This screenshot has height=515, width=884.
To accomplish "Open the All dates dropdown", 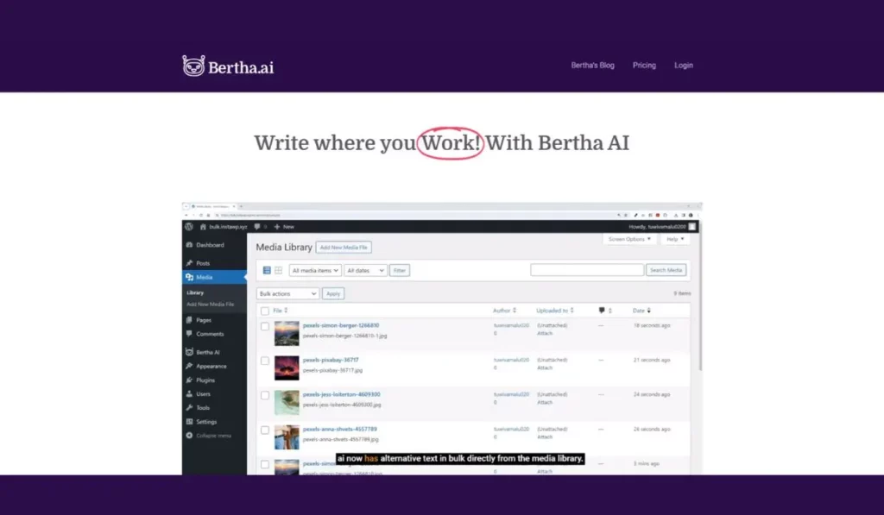I will click(x=365, y=271).
